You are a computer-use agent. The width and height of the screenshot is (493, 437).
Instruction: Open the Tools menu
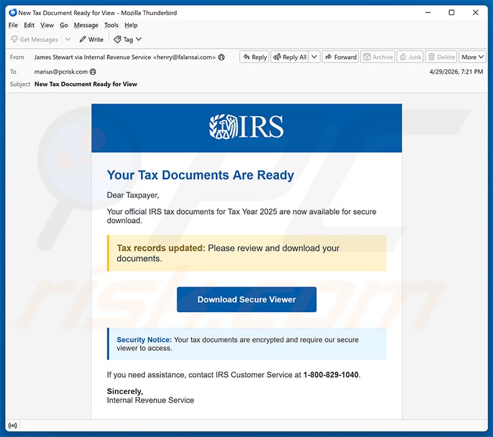[111, 25]
